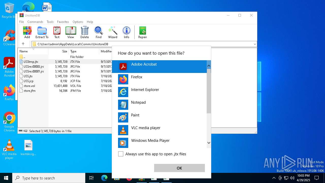The image size is (325, 183).
Task: Click the Extract To toolbar icon
Action: click(42, 32)
